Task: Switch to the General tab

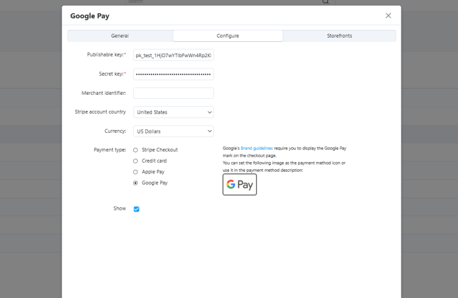Action: pos(120,36)
